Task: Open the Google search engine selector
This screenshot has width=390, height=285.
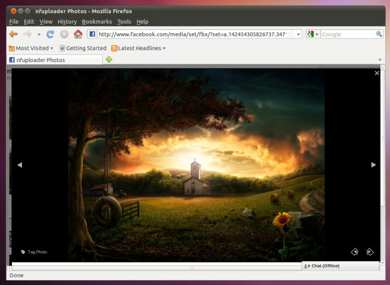Action: coord(313,34)
